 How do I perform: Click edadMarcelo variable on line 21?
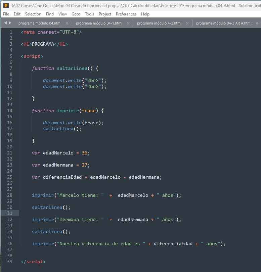click(58, 153)
